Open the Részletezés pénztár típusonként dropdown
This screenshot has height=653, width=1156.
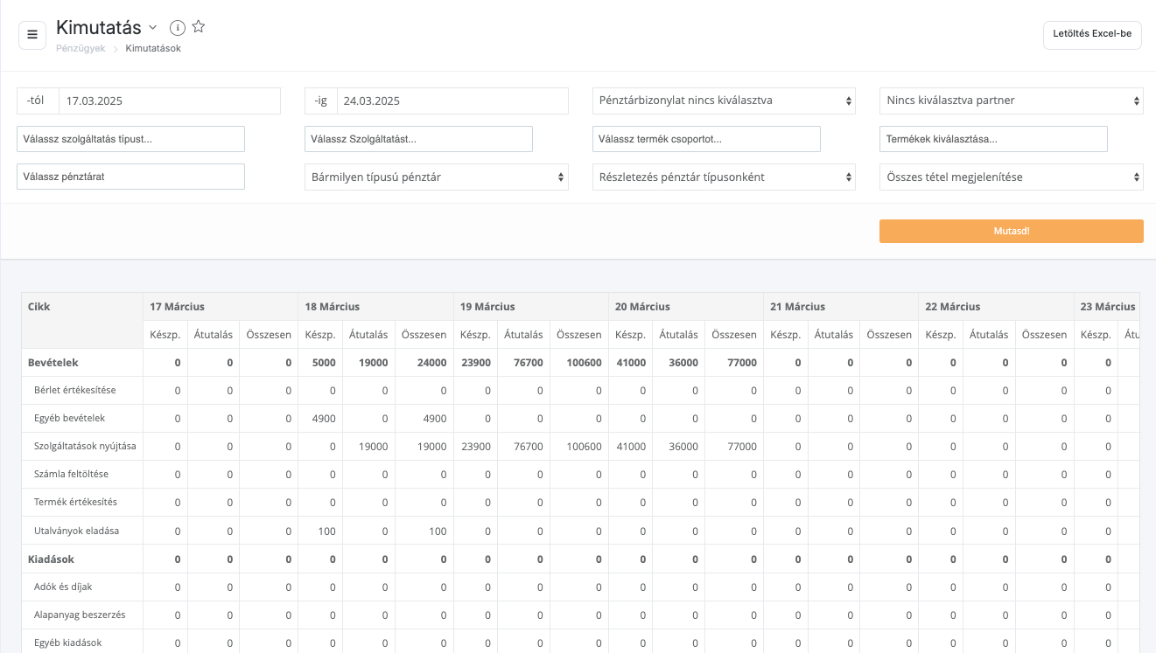click(723, 177)
